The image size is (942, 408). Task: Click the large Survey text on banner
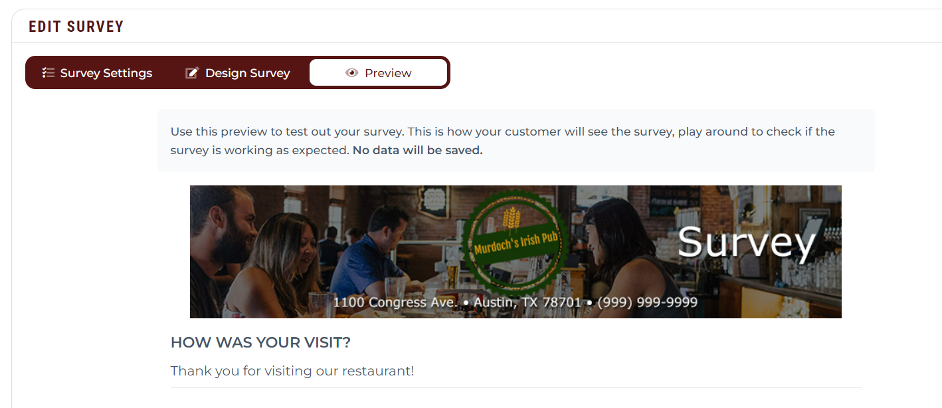pyautogui.click(x=747, y=242)
